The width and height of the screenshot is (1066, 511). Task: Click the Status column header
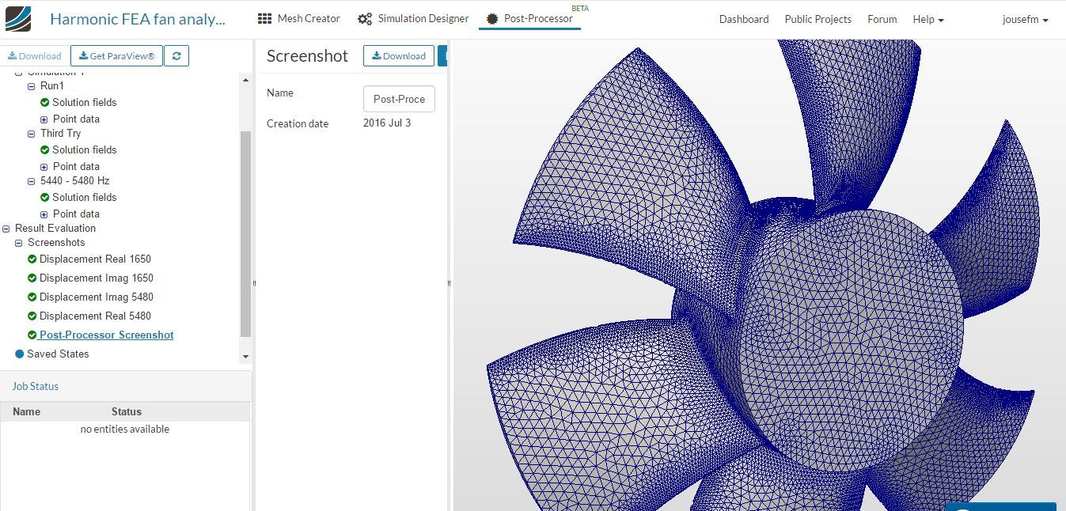pos(127,411)
